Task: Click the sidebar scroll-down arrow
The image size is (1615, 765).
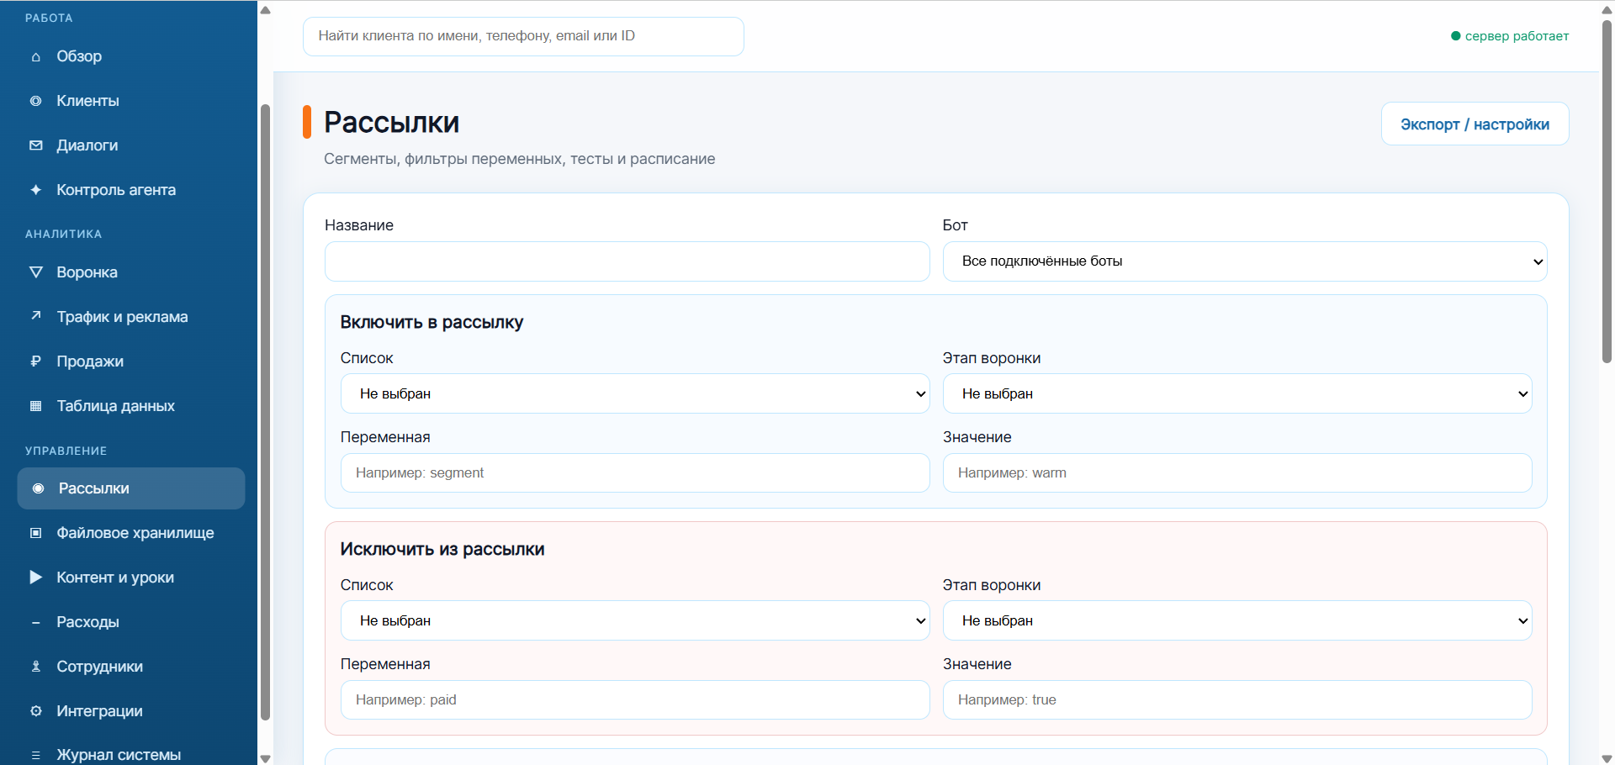Action: click(266, 757)
